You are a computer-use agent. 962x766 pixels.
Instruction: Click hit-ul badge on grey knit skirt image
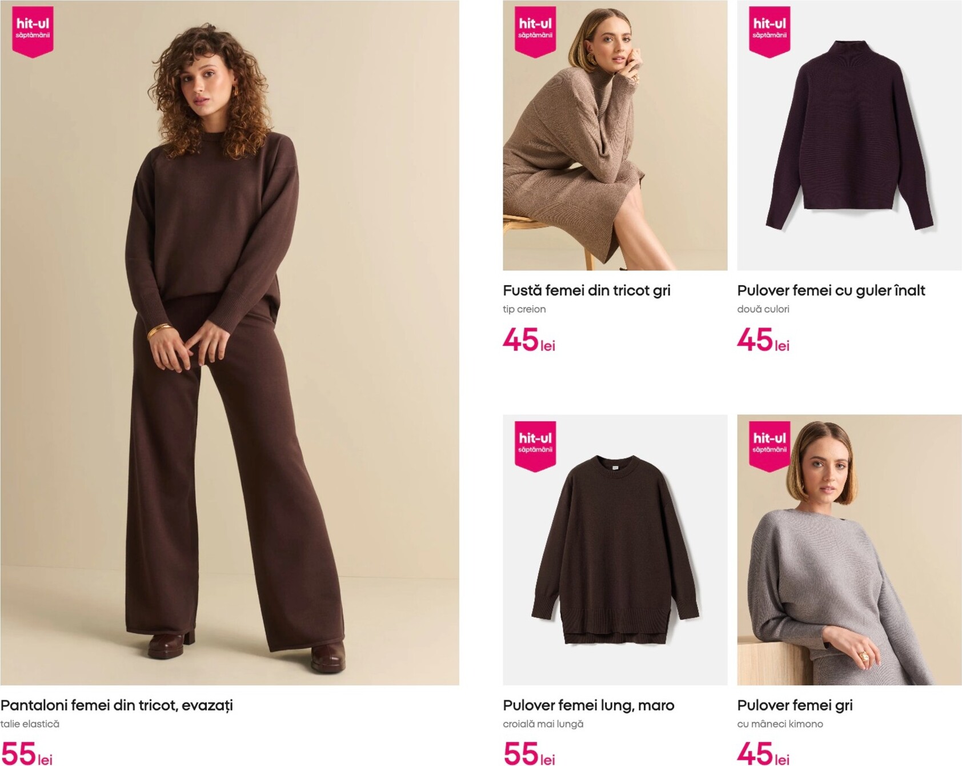535,32
